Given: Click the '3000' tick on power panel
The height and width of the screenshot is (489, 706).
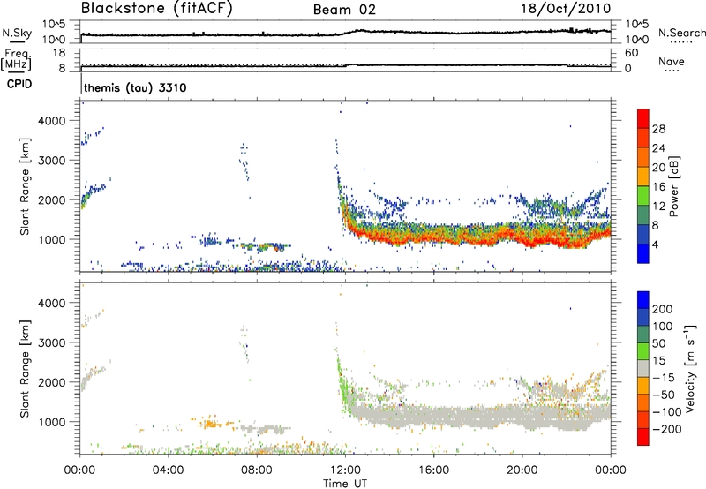Looking at the screenshot, I should click(52, 161).
